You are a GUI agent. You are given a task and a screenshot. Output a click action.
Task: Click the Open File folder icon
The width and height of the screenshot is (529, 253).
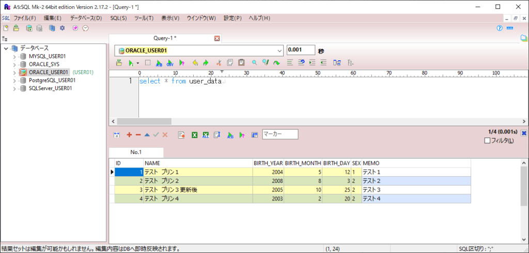pyautogui.click(x=17, y=28)
